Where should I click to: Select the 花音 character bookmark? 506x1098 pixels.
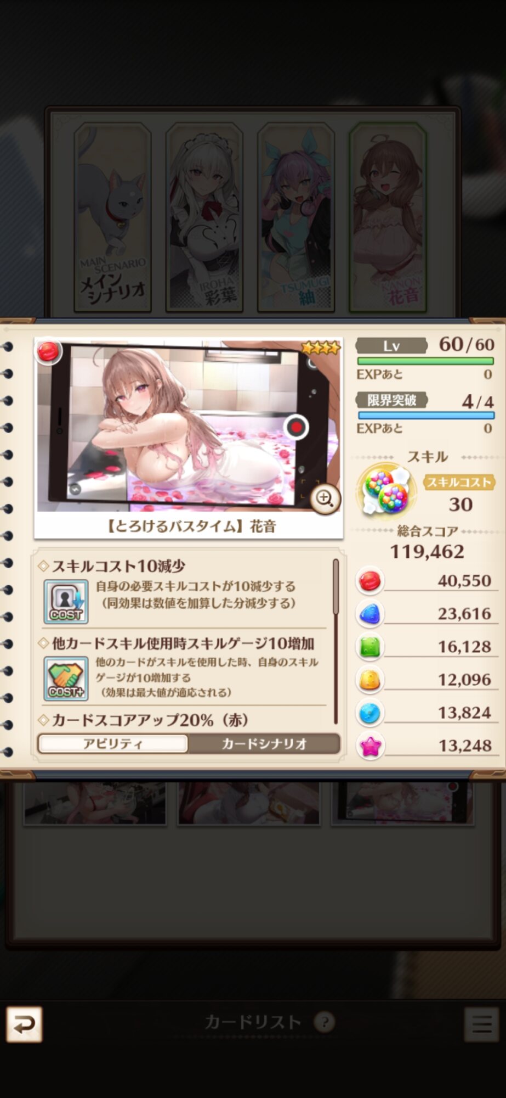(x=388, y=217)
